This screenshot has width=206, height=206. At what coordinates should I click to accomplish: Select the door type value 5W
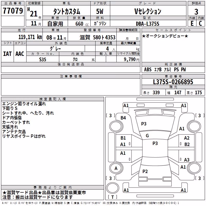pos(100,11)
